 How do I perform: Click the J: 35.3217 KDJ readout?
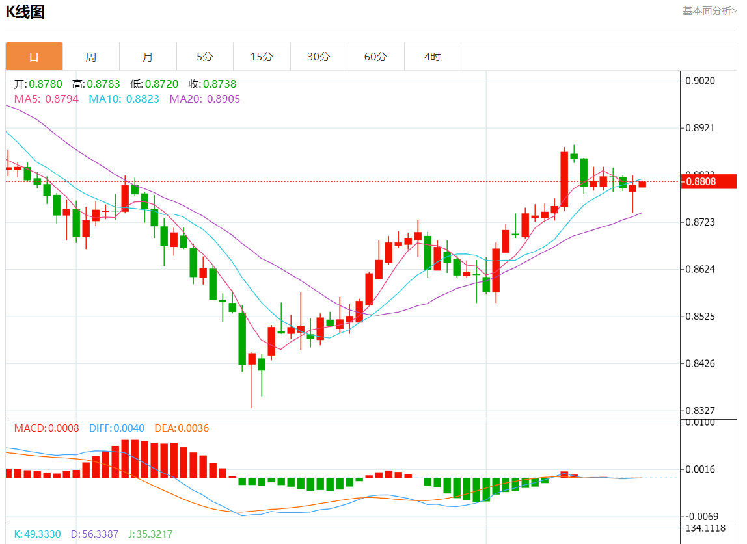coord(149,534)
